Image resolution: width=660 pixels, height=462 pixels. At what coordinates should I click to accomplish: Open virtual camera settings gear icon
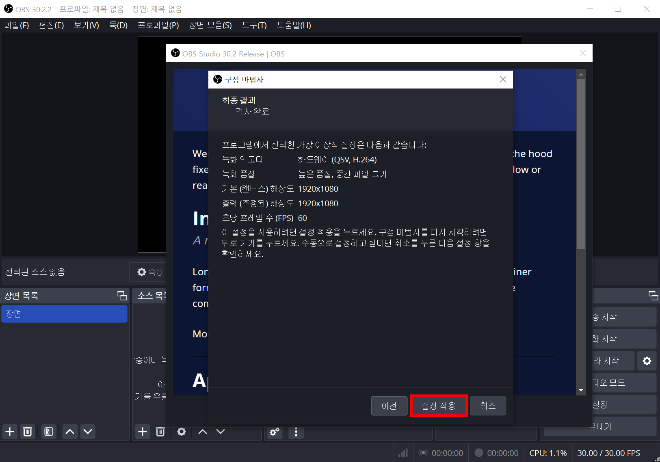[647, 361]
